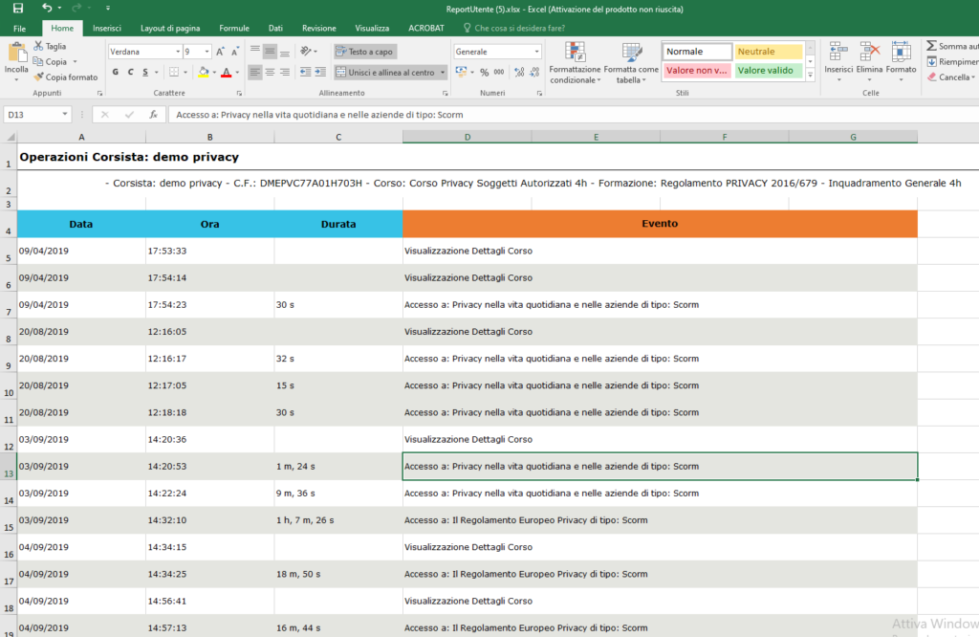979x637 pixels.
Task: Click the Elimina cells icon
Action: 870,53
